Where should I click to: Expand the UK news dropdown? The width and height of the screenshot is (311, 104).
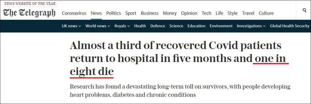(71, 26)
